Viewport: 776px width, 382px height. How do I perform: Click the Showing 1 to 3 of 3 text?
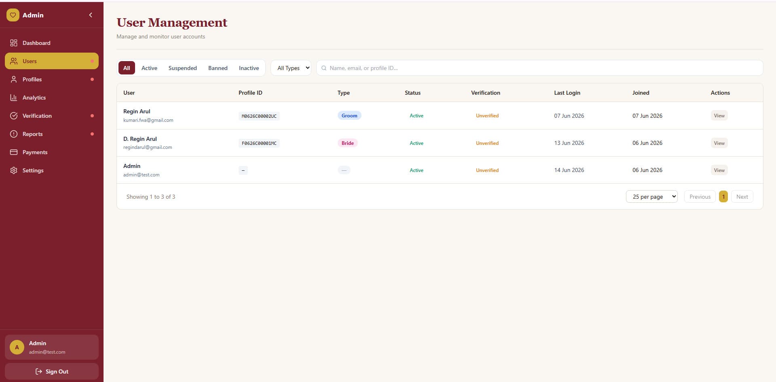coord(151,197)
